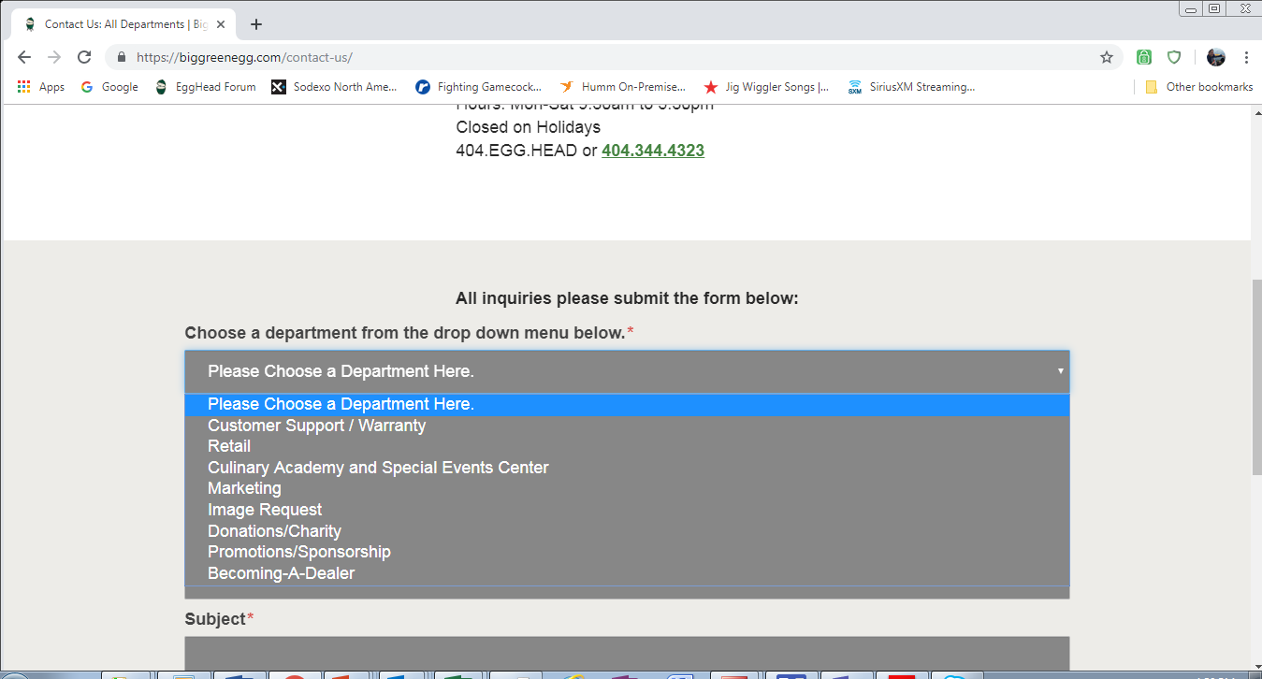Screen dimensions: 1262x679
Task: Open the Jig Wiggler Songs bookmark
Action: 767,87
